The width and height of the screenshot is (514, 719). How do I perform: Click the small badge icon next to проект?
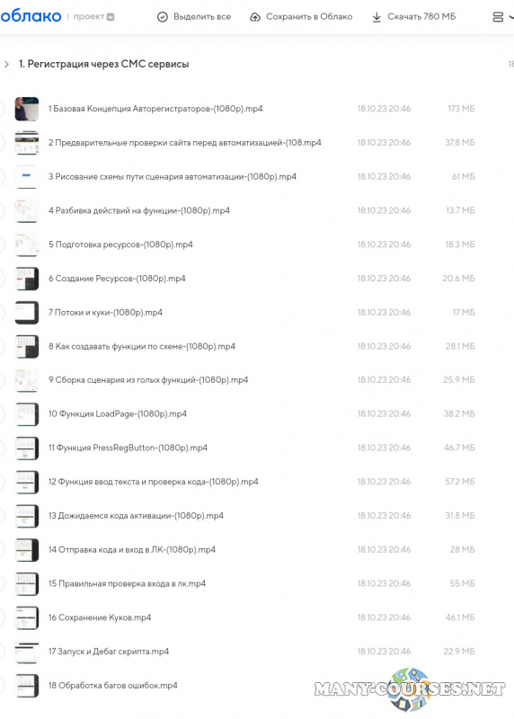pos(111,17)
